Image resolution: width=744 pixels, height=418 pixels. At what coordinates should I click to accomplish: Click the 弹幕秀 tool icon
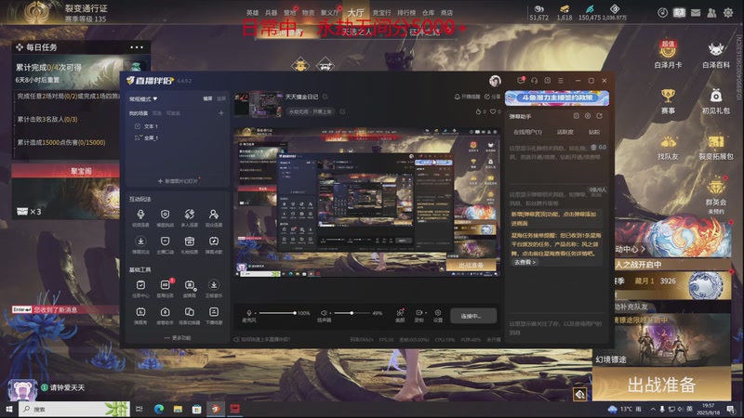pos(140,312)
